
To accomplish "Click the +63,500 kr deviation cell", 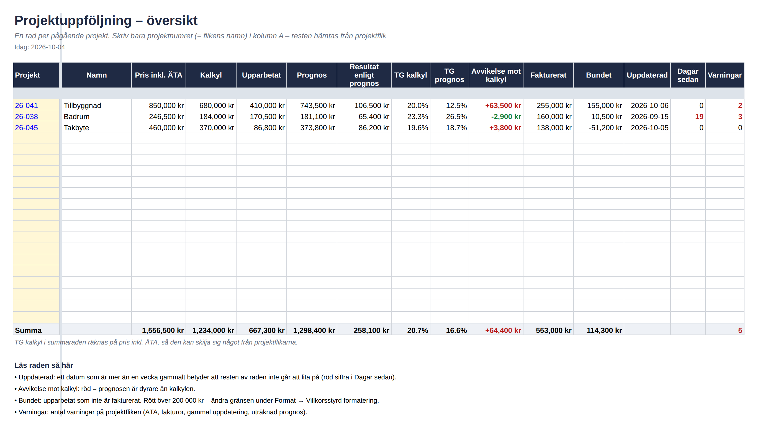I will click(496, 105).
